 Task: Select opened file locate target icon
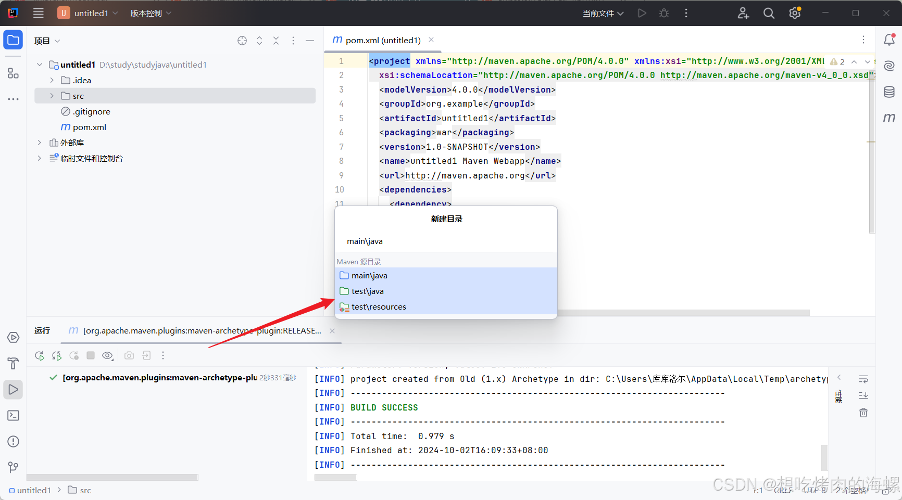(x=242, y=41)
